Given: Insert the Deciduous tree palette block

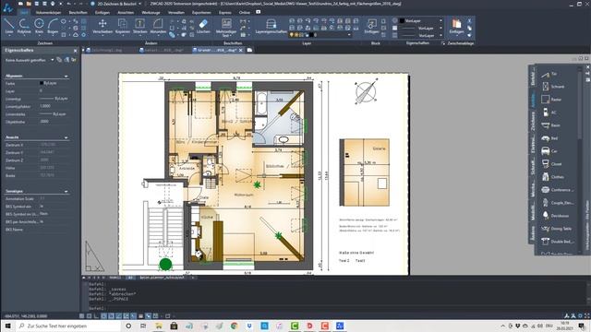Looking at the screenshot, I should 555,215.
